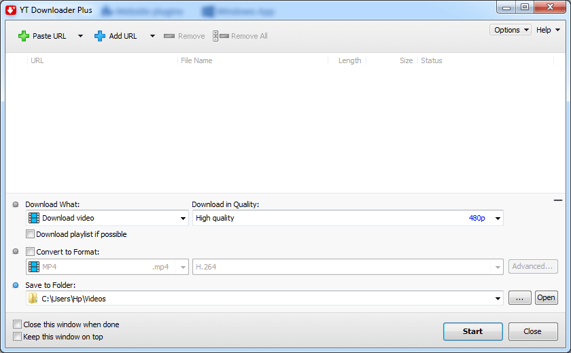The height and width of the screenshot is (353, 571).
Task: Expand the Download video type dropdown
Action: (183, 218)
